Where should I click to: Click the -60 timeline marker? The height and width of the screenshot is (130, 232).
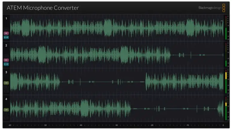pos(10,125)
